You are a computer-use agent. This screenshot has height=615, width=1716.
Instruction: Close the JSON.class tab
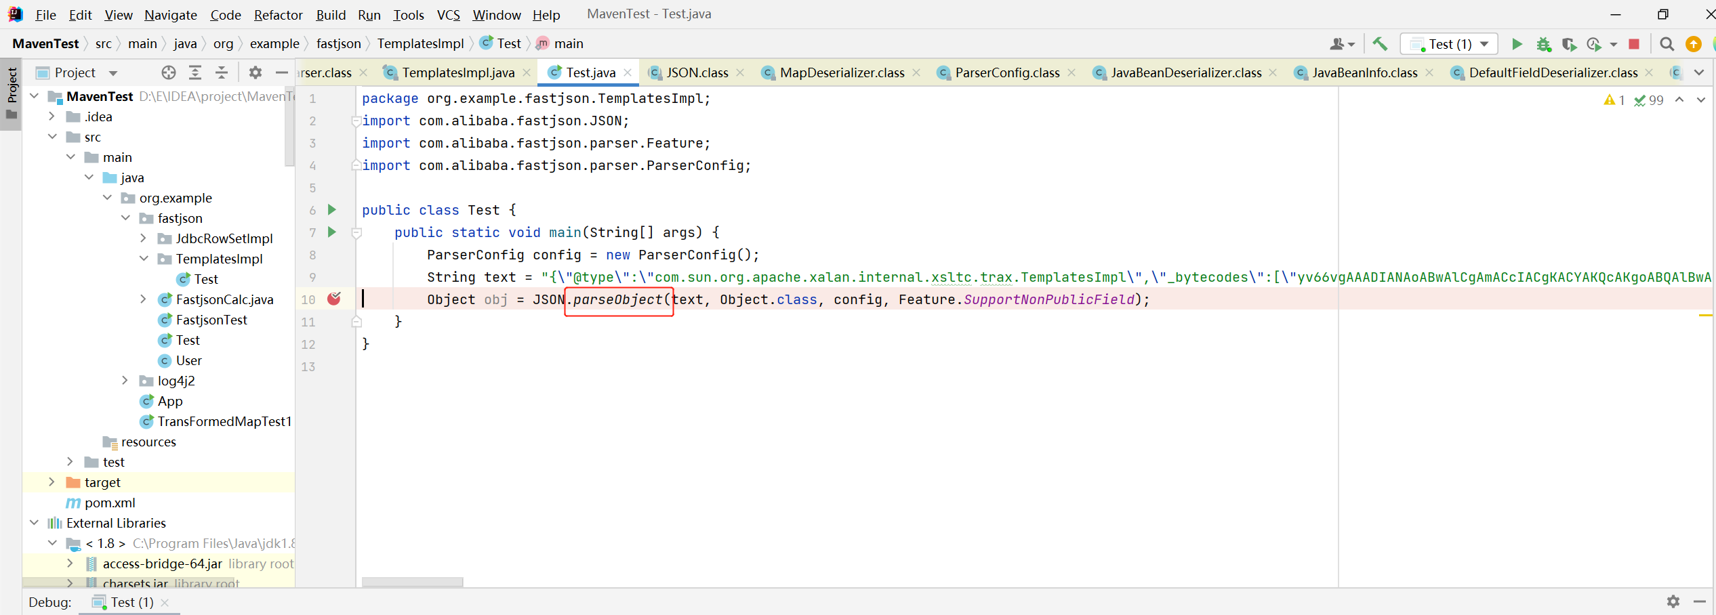tap(740, 72)
